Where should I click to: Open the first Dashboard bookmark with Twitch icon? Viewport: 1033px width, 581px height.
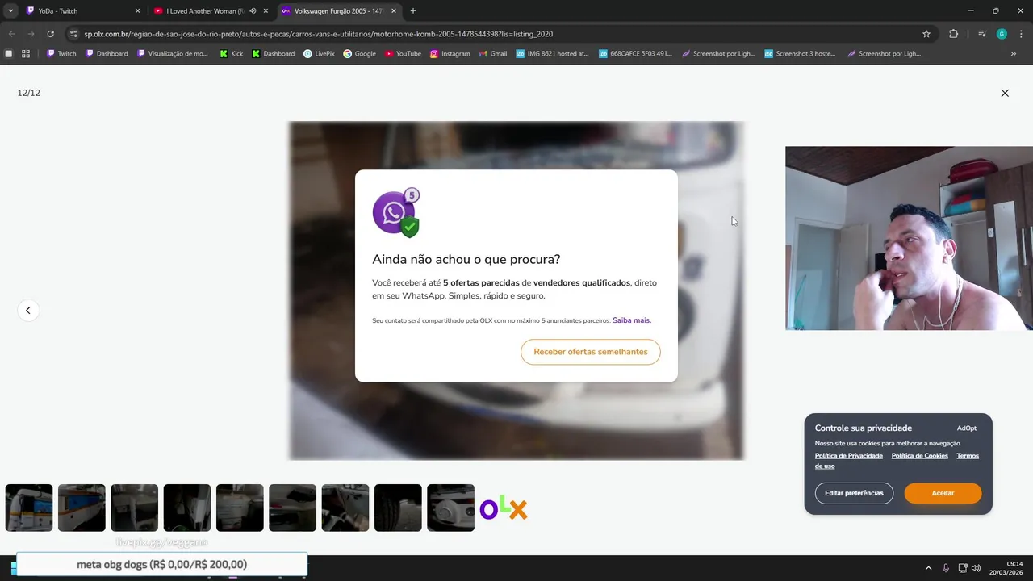[107, 54]
